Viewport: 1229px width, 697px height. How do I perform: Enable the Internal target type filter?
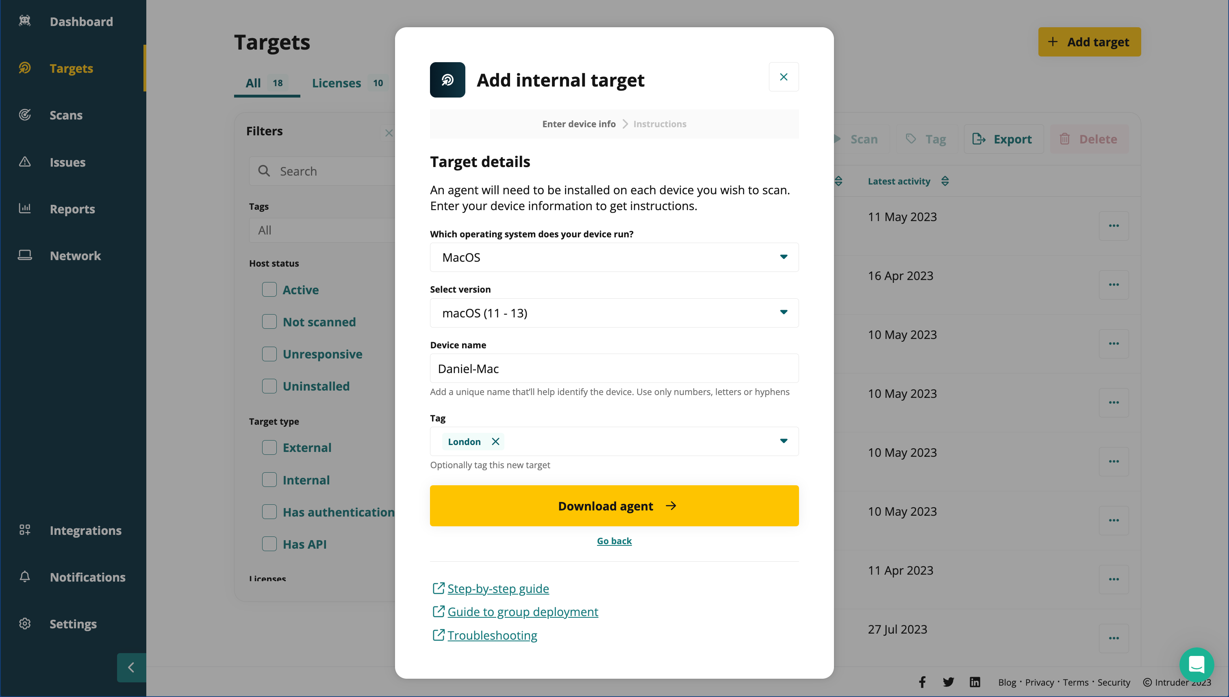(269, 479)
